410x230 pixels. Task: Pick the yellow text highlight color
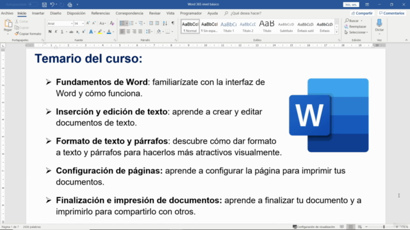(x=100, y=32)
